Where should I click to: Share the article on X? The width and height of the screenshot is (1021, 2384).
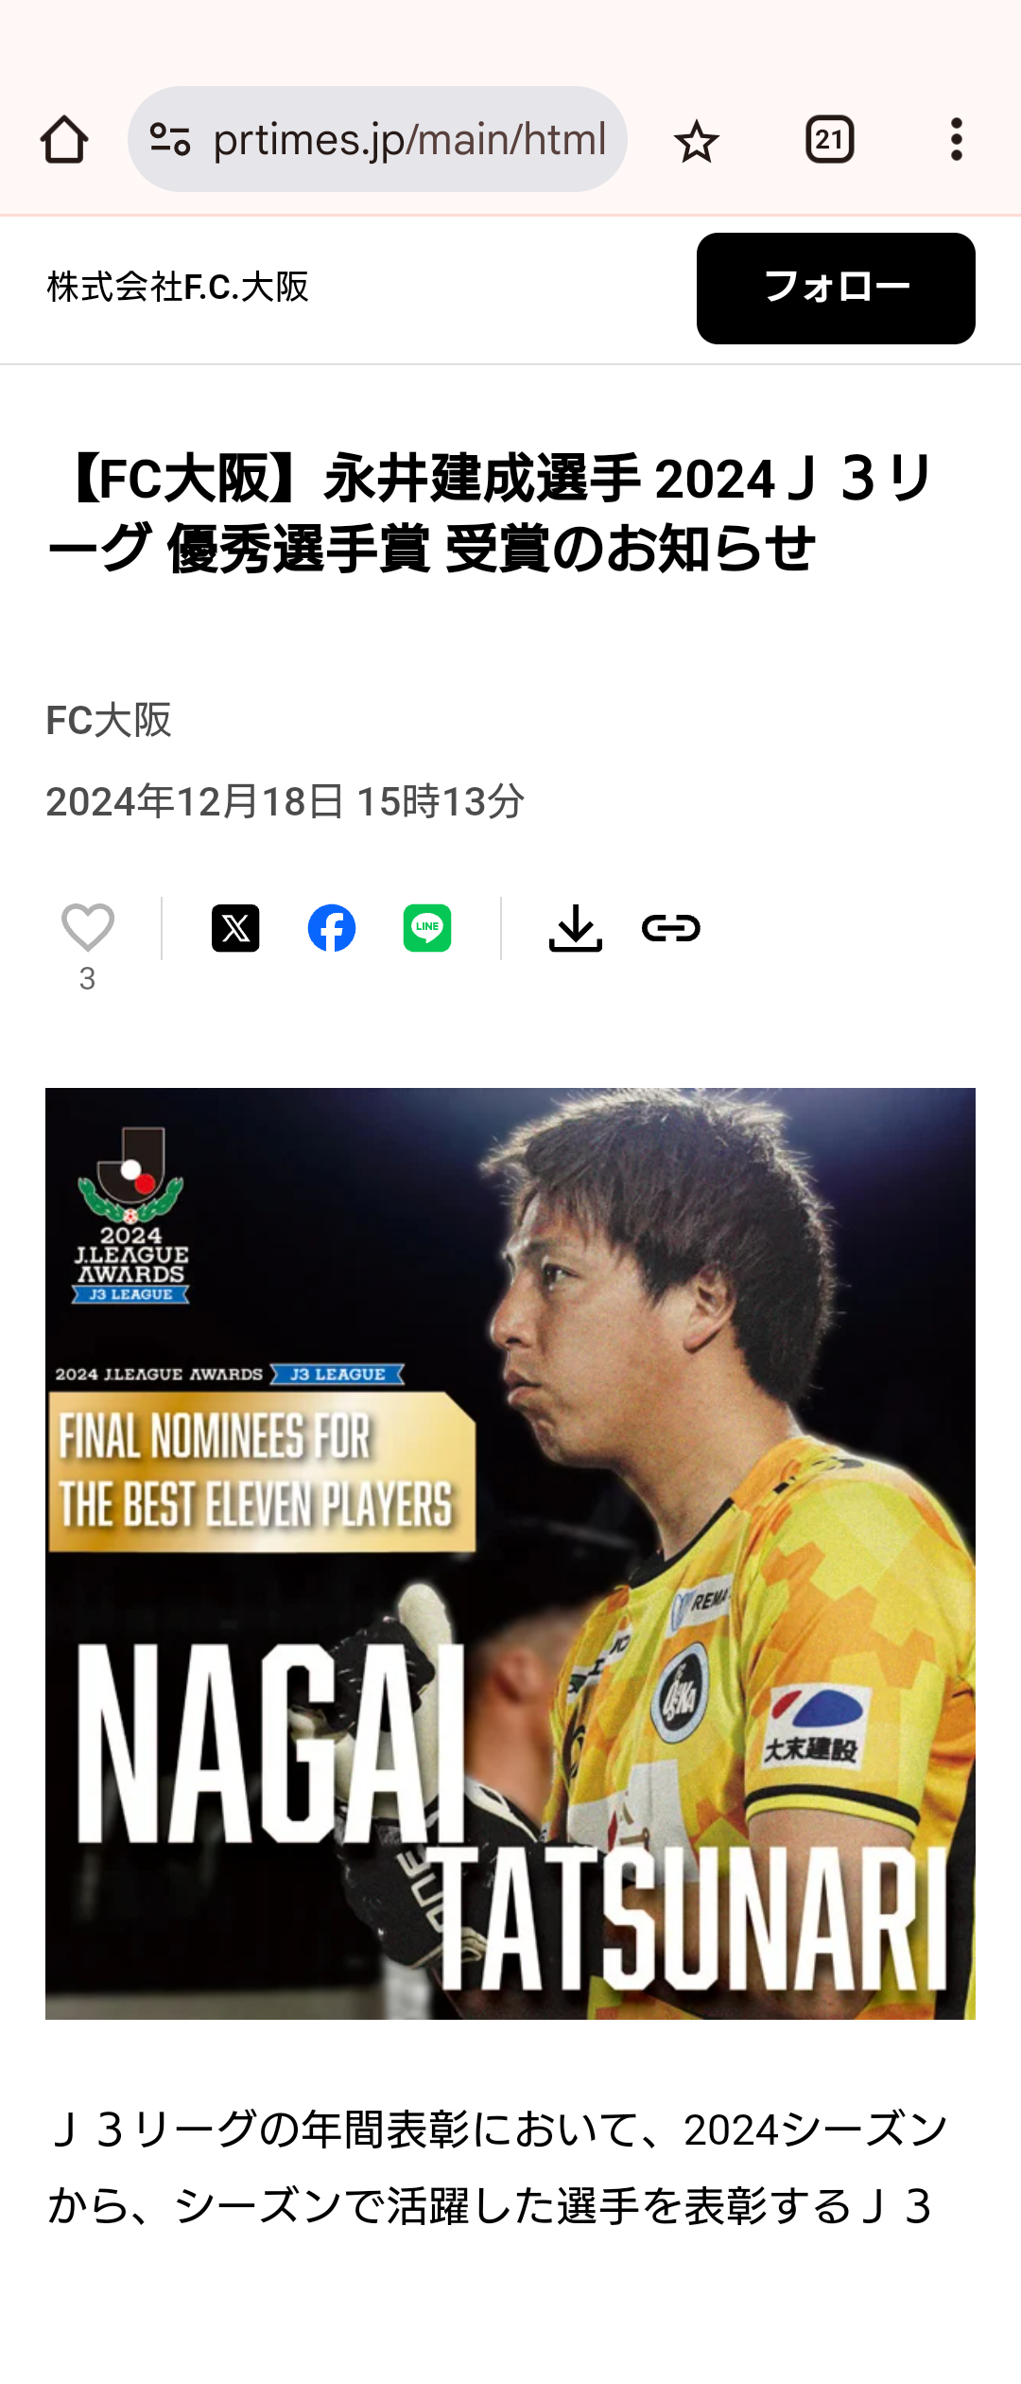[235, 928]
